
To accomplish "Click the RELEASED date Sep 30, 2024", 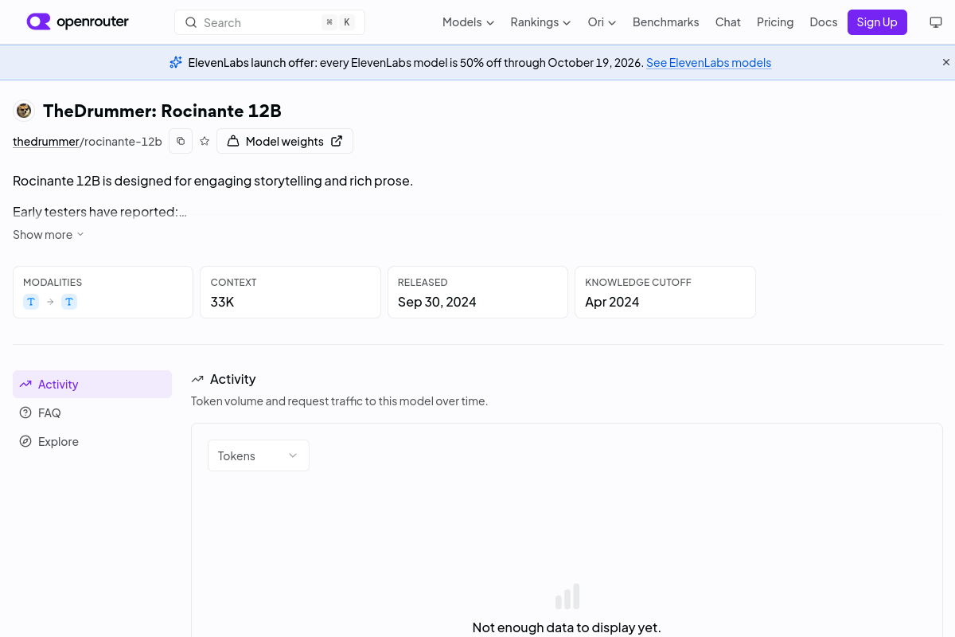I will tap(437, 302).
